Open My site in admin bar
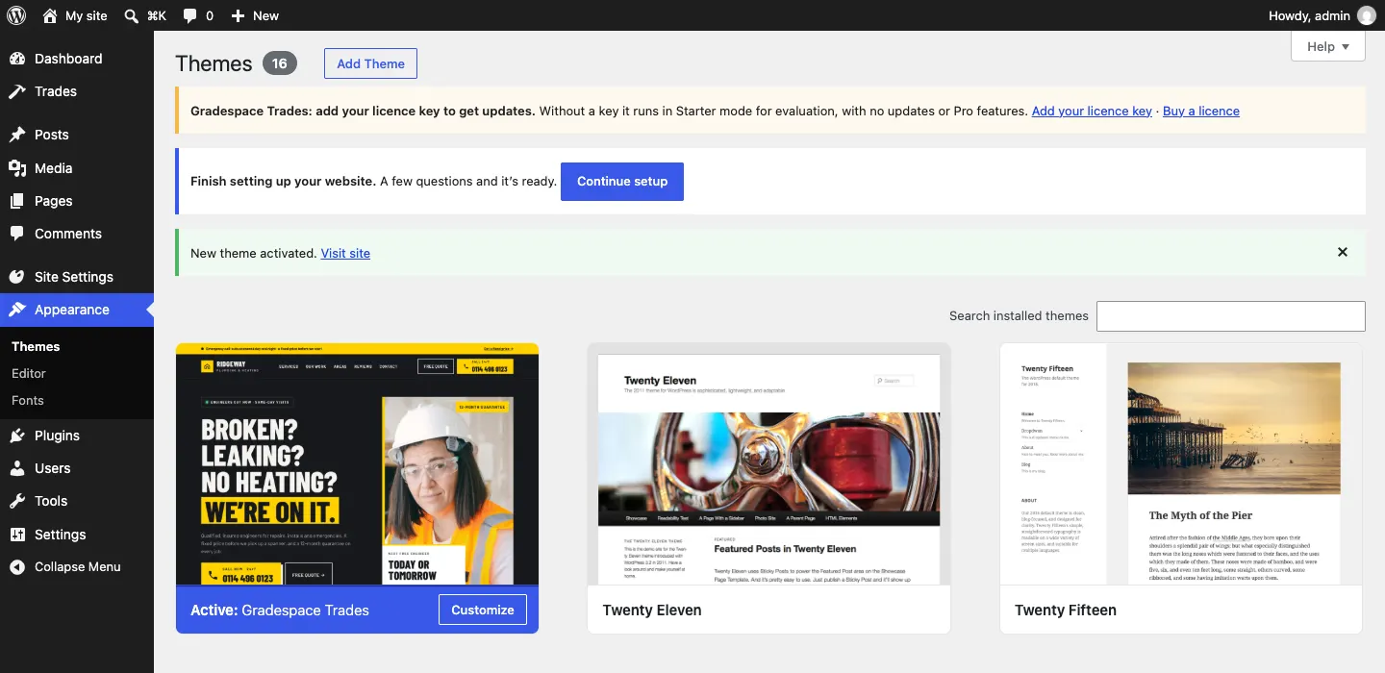The height and width of the screenshot is (673, 1385). point(87,15)
